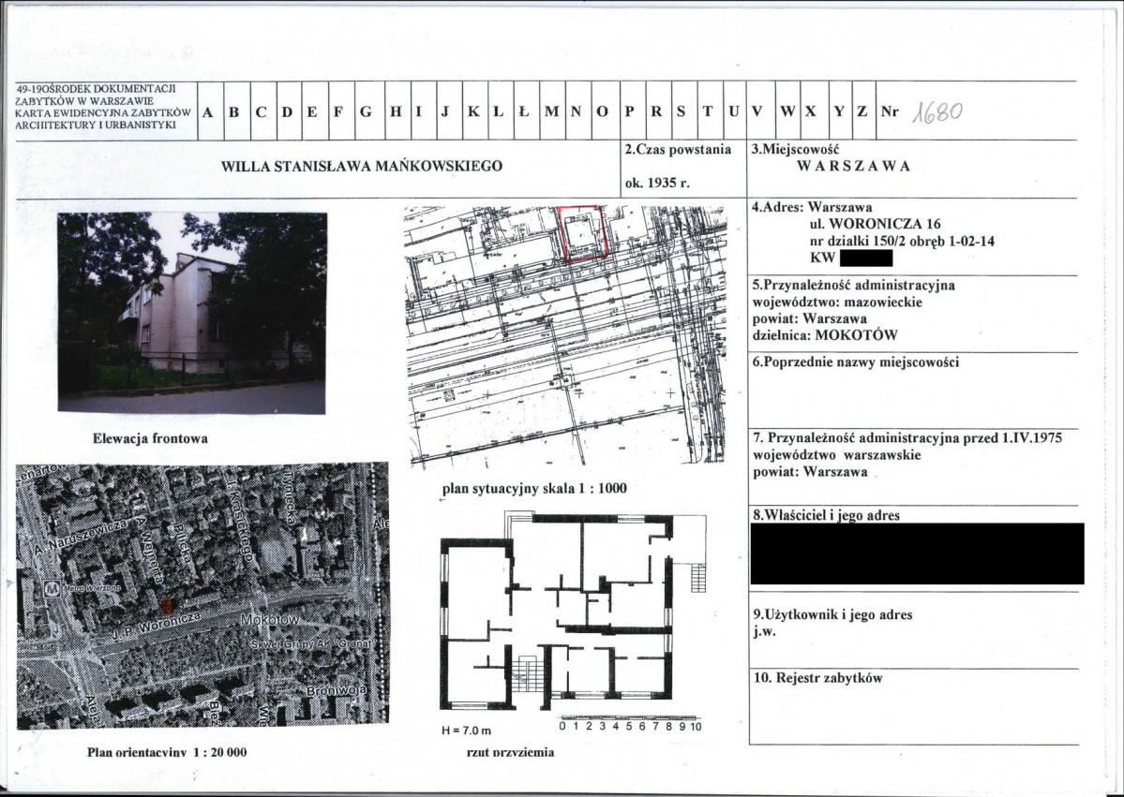Image resolution: width=1124 pixels, height=797 pixels.
Task: Click the red location marker on the aerial map
Action: [166, 608]
